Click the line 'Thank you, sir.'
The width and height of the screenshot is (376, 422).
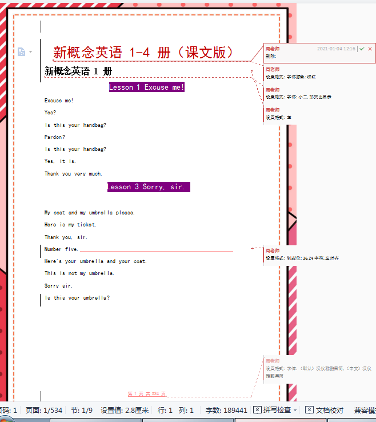click(66, 237)
